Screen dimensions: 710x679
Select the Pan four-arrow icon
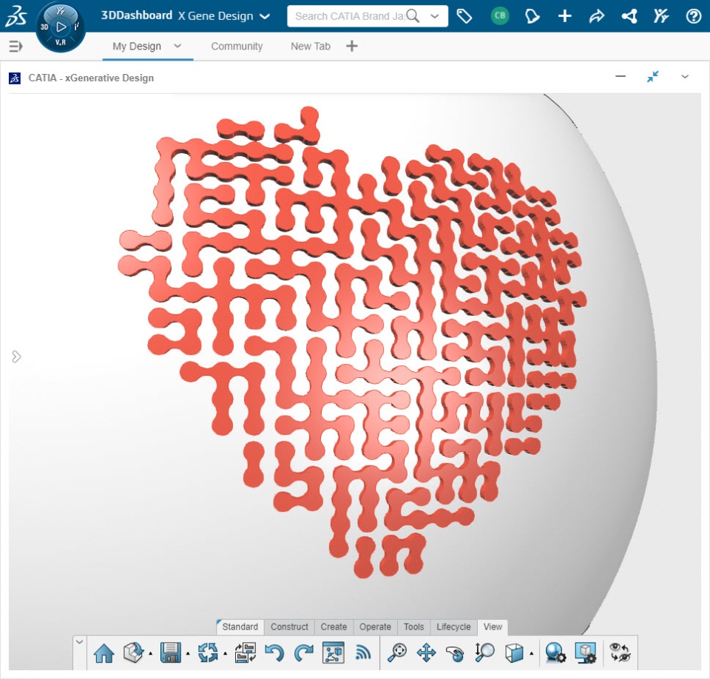(426, 652)
